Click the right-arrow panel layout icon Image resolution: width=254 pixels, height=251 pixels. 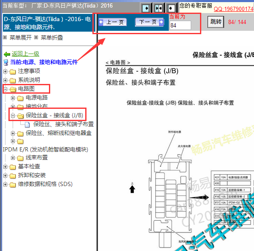point(146,8)
